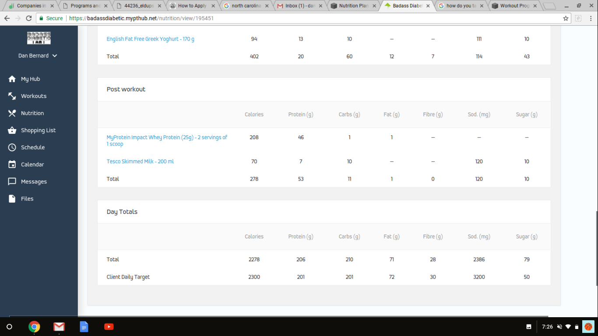Switch to the Programs and tab
Screen dimensions: 598x336
click(85, 6)
